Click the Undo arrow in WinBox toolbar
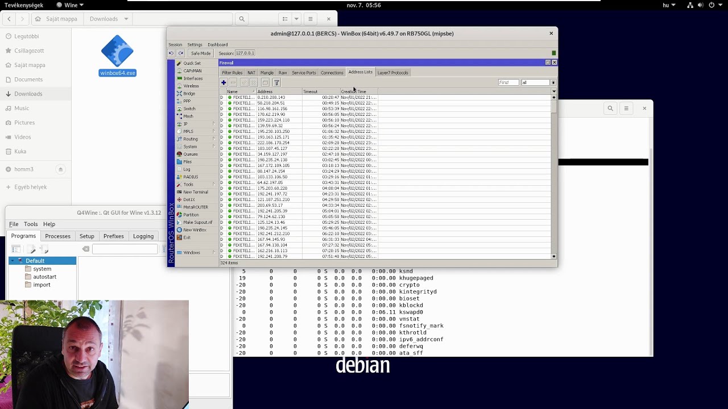Viewport: 728px width, 409px height. 171,53
